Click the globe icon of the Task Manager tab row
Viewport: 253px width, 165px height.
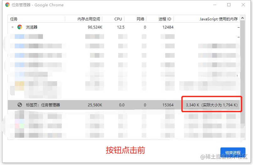click(20, 105)
